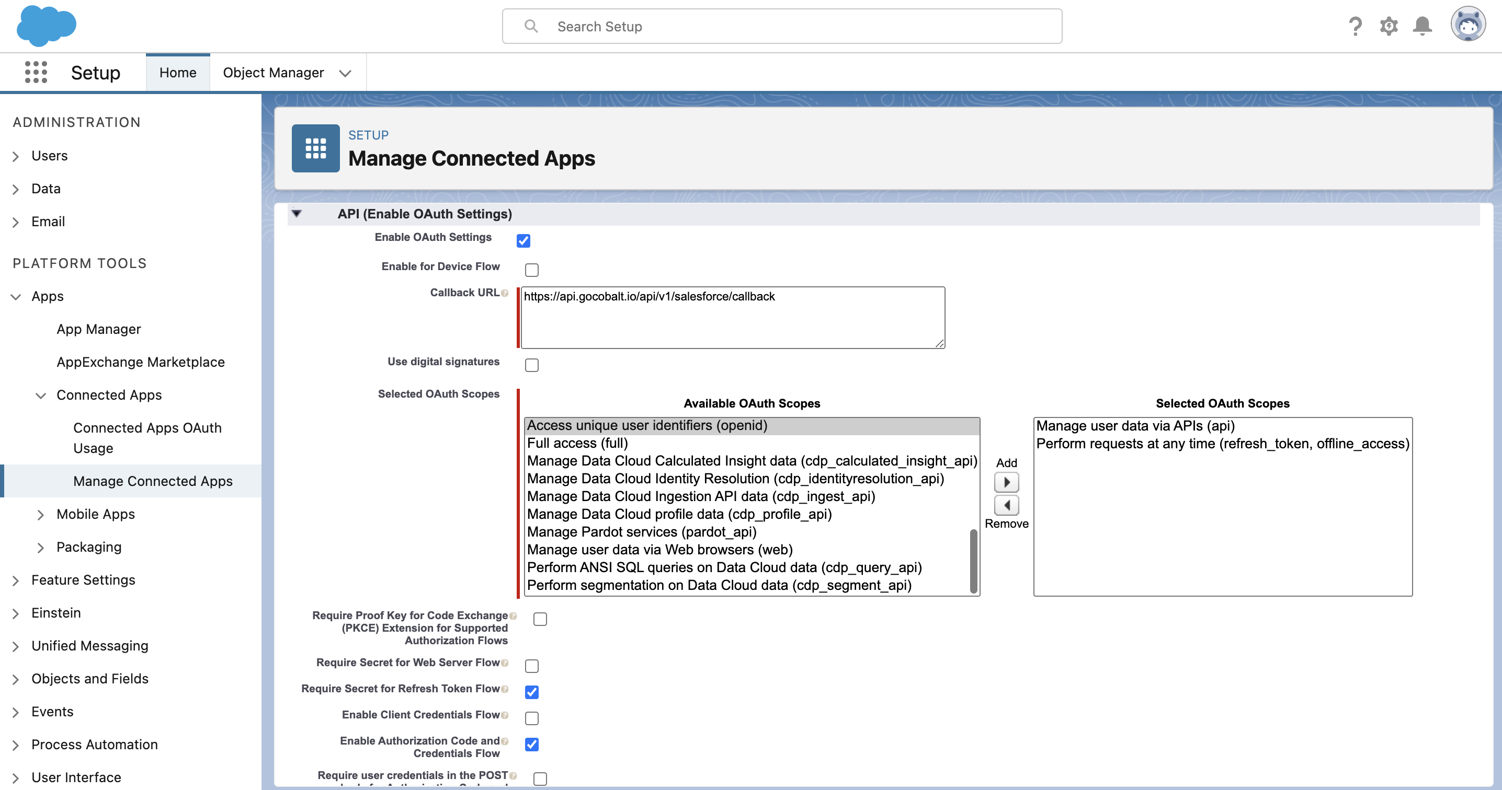Image resolution: width=1502 pixels, height=790 pixels.
Task: Click the Remove arrow under Add
Action: click(x=1006, y=505)
